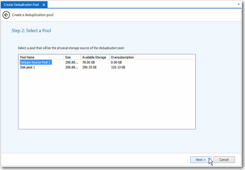Open the tab list dropdown arrow
Image resolution: width=245 pixels, height=170 pixels.
pos(239,4)
